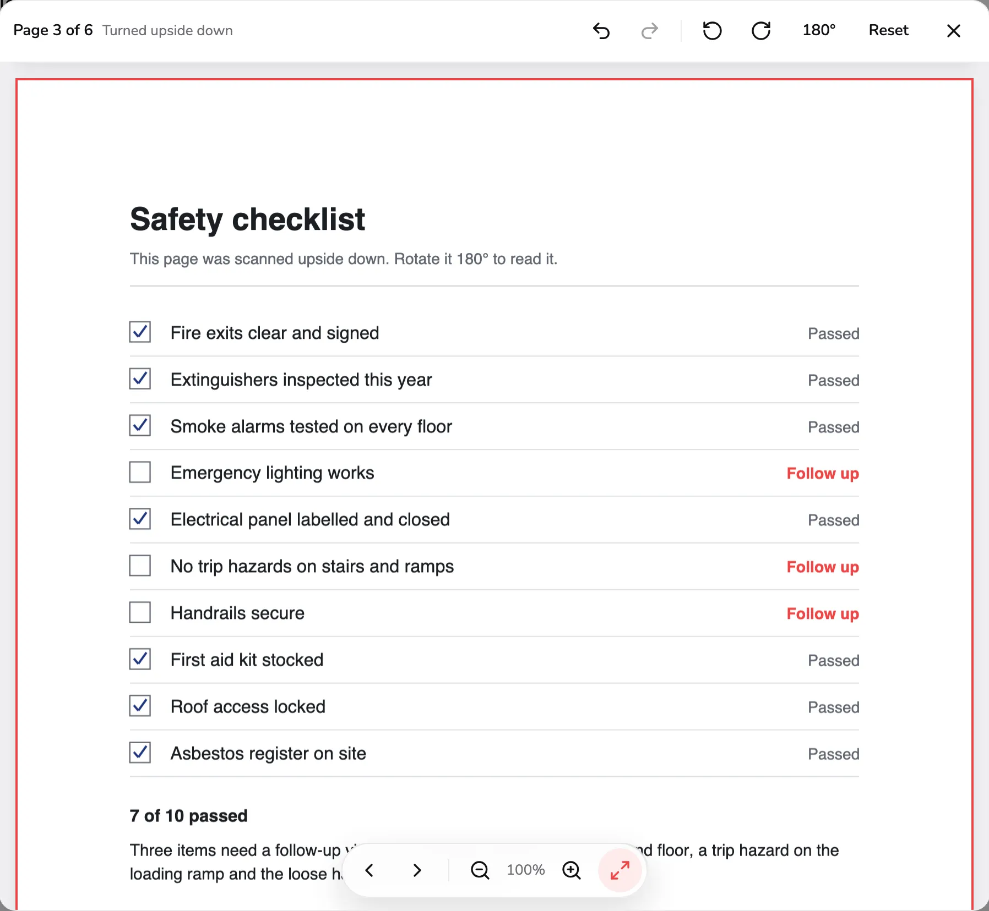989x911 pixels.
Task: Zoom out of the page
Action: coord(480,870)
